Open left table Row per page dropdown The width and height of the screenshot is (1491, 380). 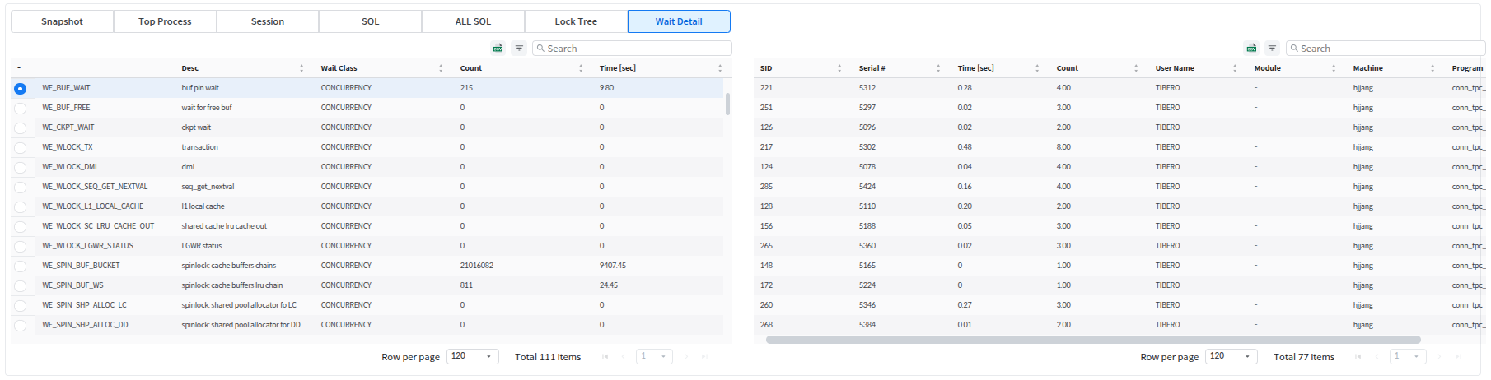[x=473, y=356]
